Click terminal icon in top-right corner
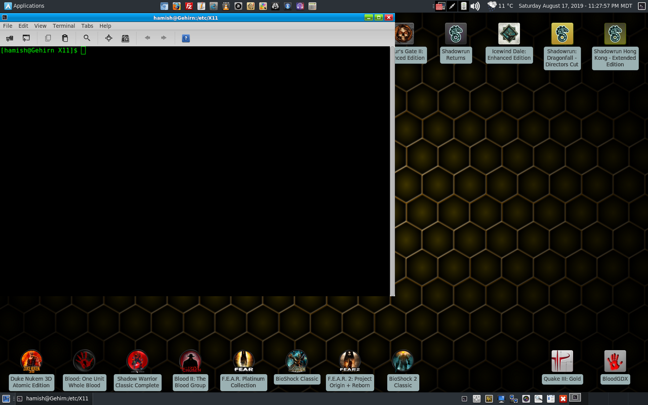 642,6
